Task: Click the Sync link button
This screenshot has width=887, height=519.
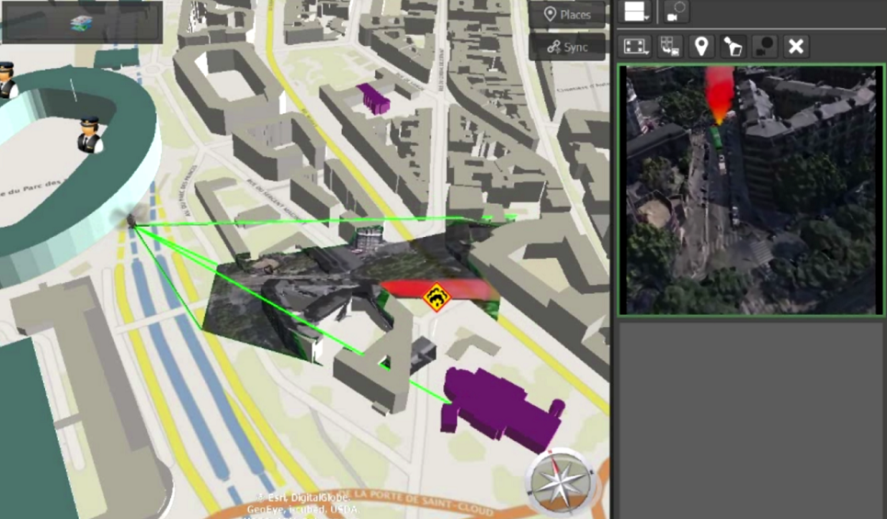Action: (567, 47)
